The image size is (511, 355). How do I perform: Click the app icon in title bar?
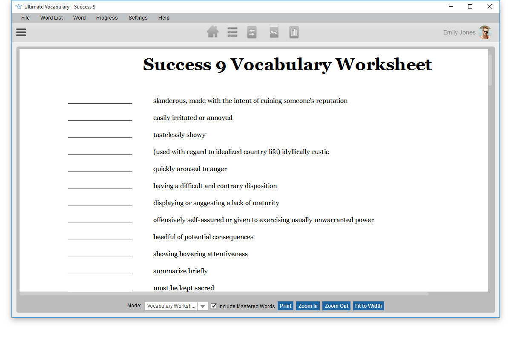click(x=18, y=7)
